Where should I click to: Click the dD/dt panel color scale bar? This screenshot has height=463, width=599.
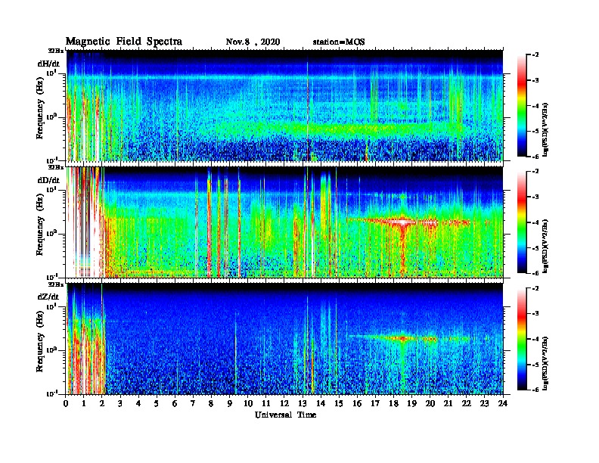pos(522,222)
